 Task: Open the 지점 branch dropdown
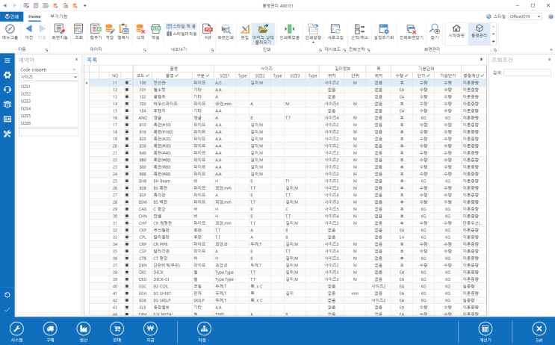pyautogui.click(x=204, y=332)
